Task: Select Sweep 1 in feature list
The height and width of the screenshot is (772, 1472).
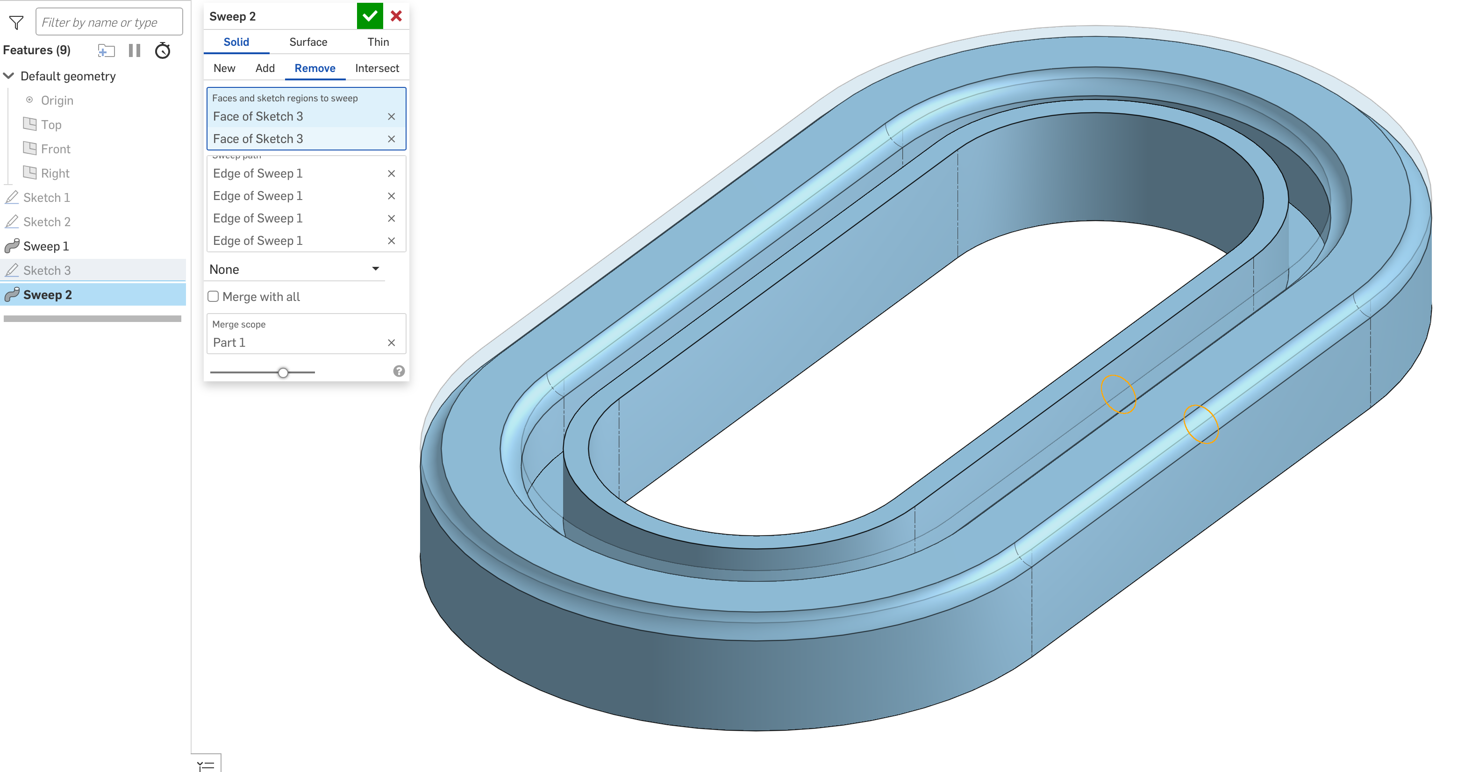Action: click(46, 246)
